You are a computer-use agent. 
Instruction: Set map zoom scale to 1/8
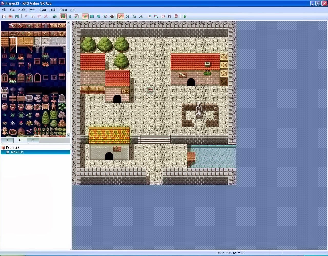click(x=141, y=16)
